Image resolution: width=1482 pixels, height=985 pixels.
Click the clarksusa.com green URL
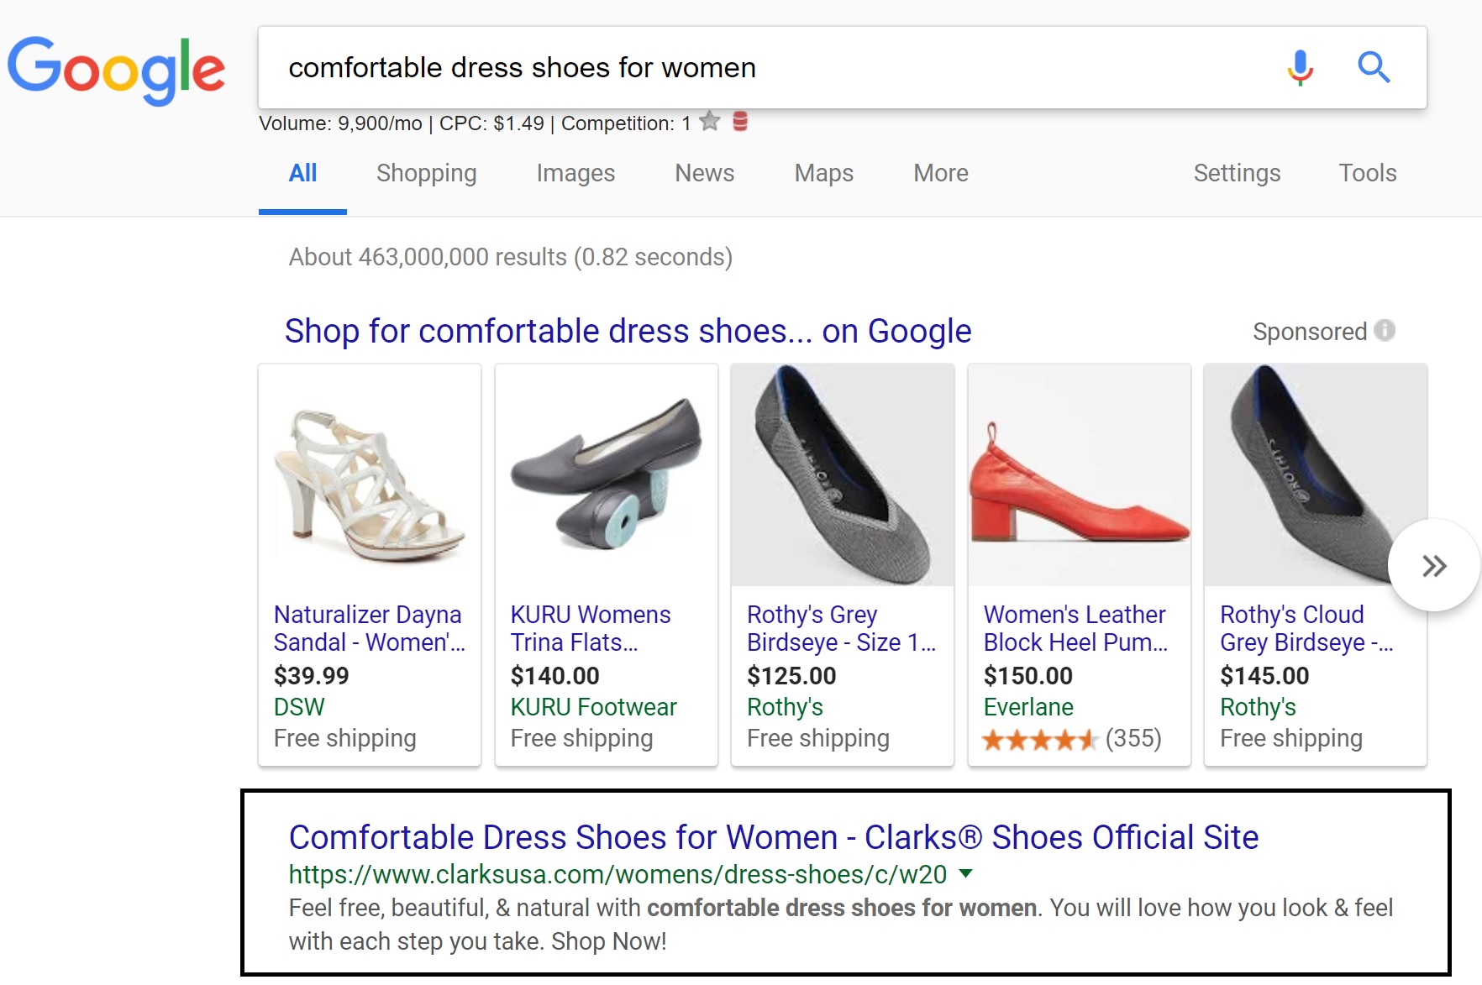617,874
